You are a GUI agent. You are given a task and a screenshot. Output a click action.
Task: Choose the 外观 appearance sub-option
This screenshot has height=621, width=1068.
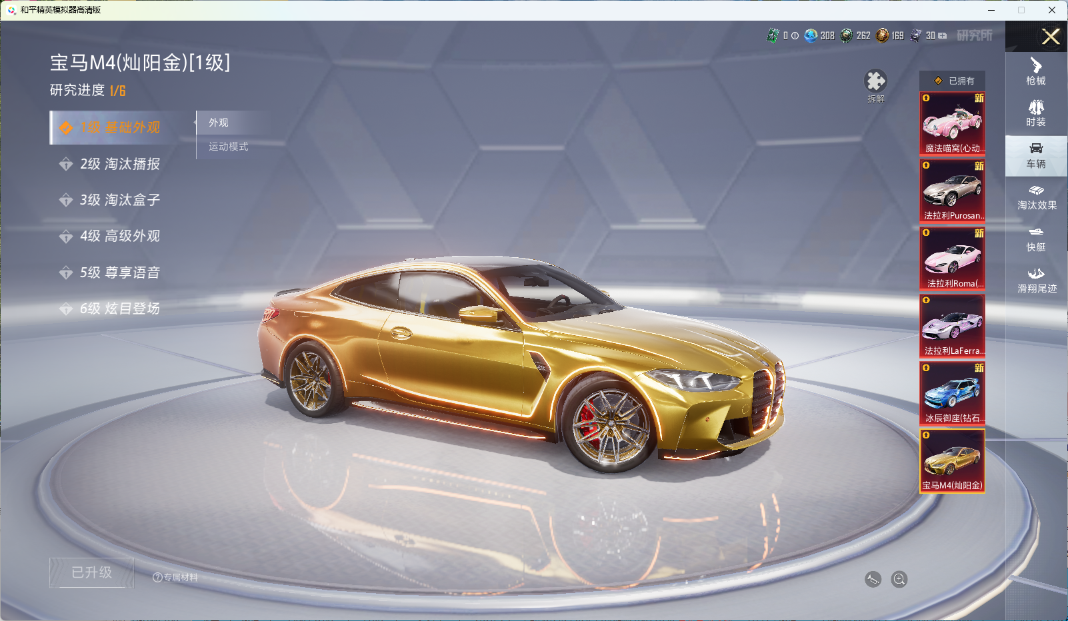click(219, 123)
